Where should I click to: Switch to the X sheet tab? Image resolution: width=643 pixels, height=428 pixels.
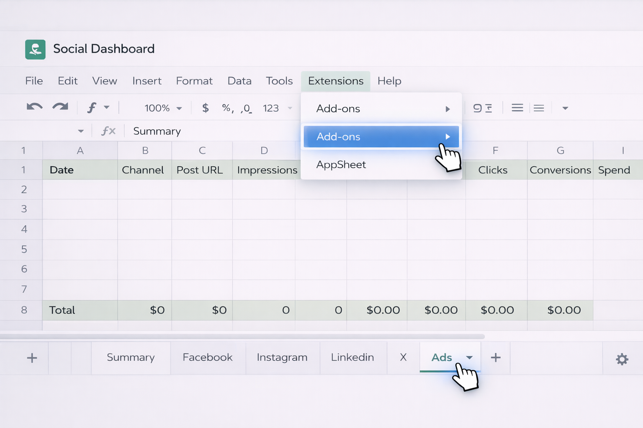(x=403, y=357)
